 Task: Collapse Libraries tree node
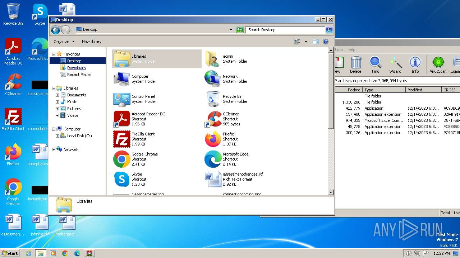tap(54, 88)
